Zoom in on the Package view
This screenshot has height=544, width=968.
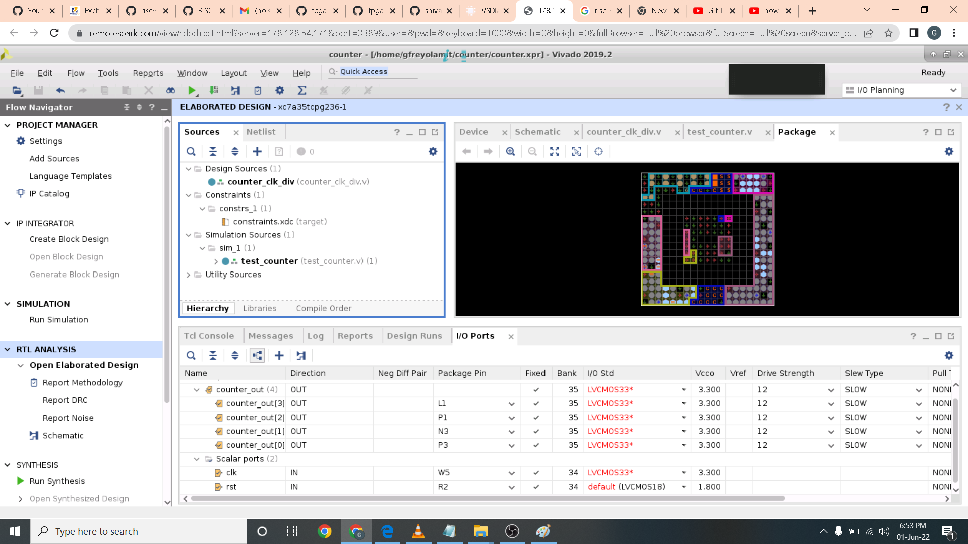510,151
